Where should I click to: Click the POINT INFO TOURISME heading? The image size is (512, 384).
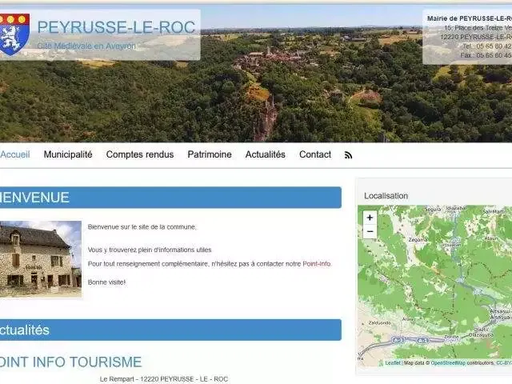tap(70, 362)
